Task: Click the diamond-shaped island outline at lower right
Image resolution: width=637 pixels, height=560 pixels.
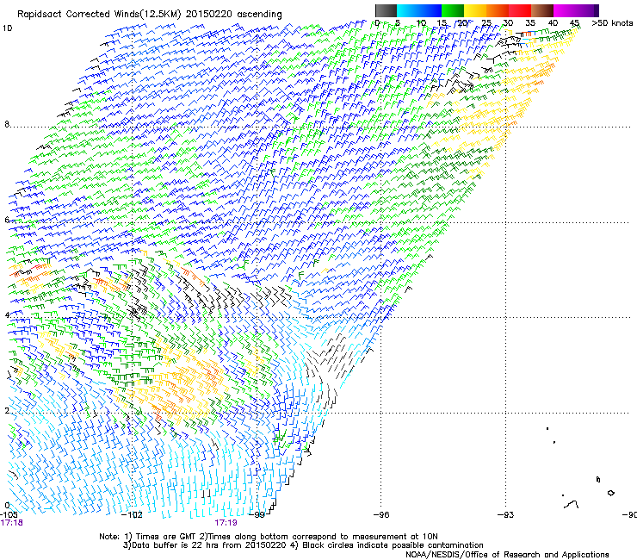Action: [x=610, y=493]
